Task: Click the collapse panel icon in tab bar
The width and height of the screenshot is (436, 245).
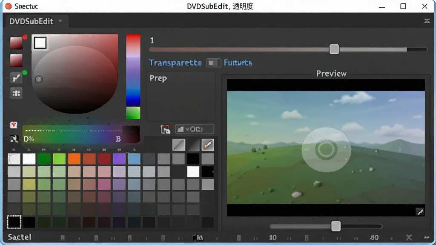Action: click(x=427, y=21)
